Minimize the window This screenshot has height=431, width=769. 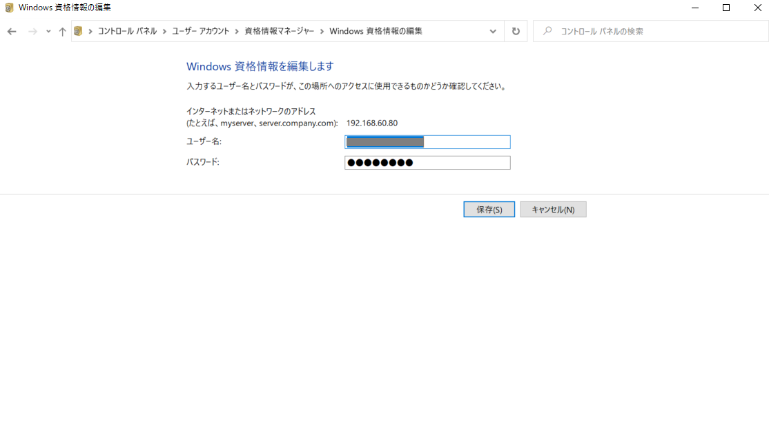[695, 8]
